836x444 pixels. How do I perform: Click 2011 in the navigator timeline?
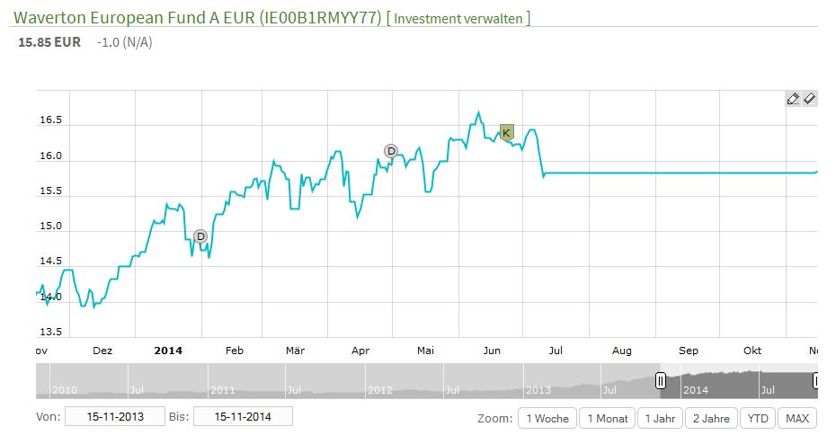pyautogui.click(x=222, y=390)
